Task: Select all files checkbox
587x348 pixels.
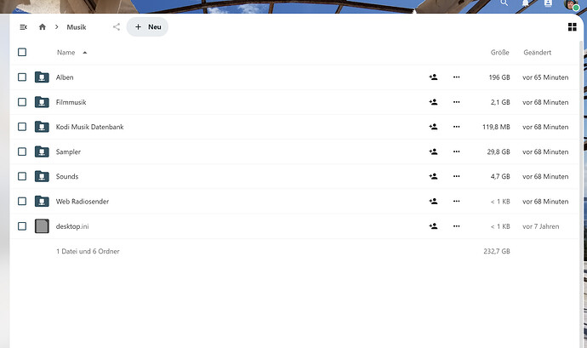Action: coord(22,52)
